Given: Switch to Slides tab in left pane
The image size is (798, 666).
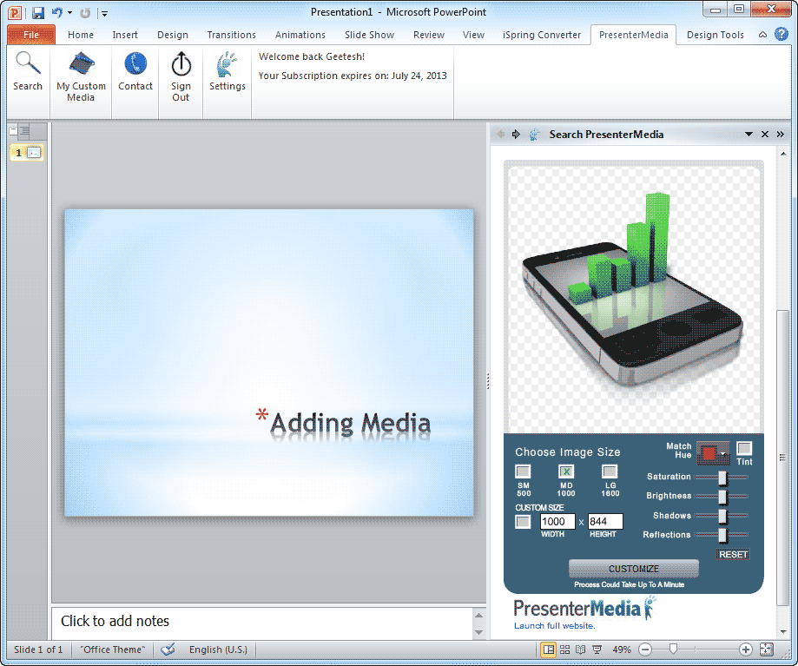Looking at the screenshot, I should 13,131.
